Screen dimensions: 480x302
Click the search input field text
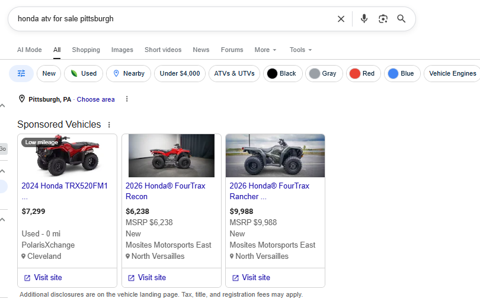point(66,19)
